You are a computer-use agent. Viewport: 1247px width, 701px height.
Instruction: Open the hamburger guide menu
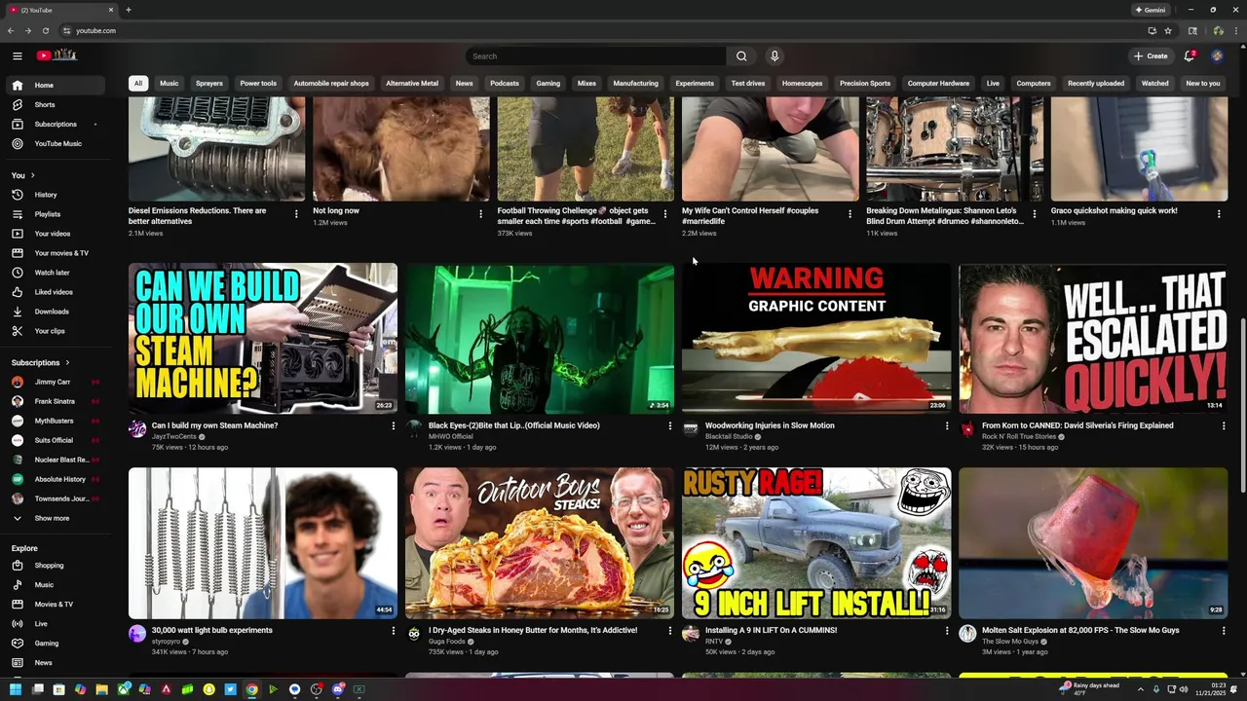click(x=17, y=56)
